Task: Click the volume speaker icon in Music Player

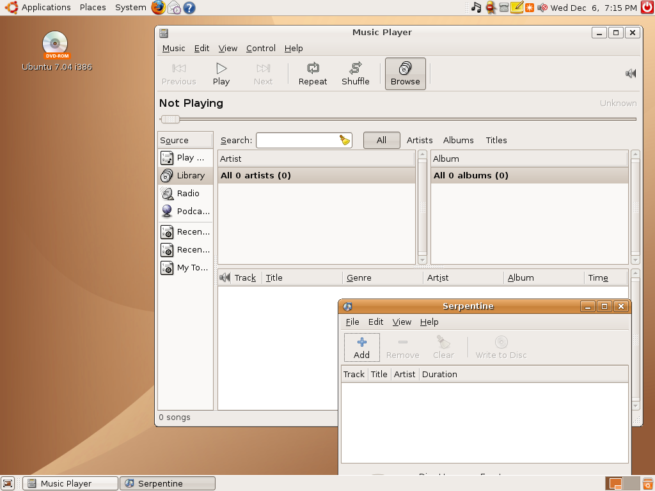Action: click(630, 74)
